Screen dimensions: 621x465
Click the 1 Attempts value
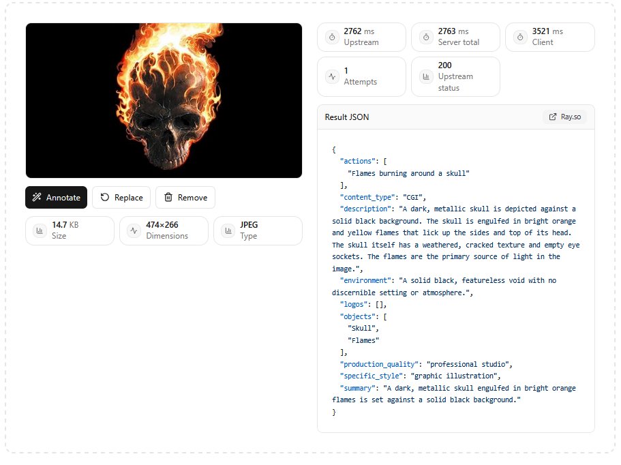pos(346,71)
